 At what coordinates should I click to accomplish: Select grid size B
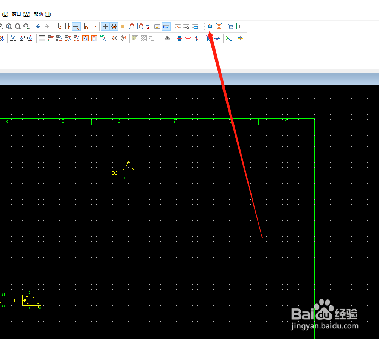coord(67,26)
